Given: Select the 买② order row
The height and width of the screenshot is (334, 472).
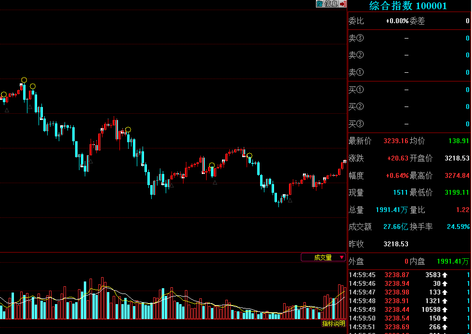Looking at the screenshot, I should click(409, 107).
